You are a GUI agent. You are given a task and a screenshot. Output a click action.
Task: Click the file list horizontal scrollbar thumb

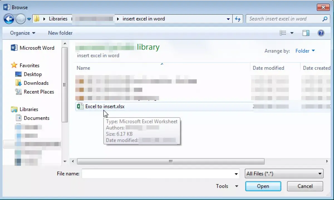[x=171, y=161]
